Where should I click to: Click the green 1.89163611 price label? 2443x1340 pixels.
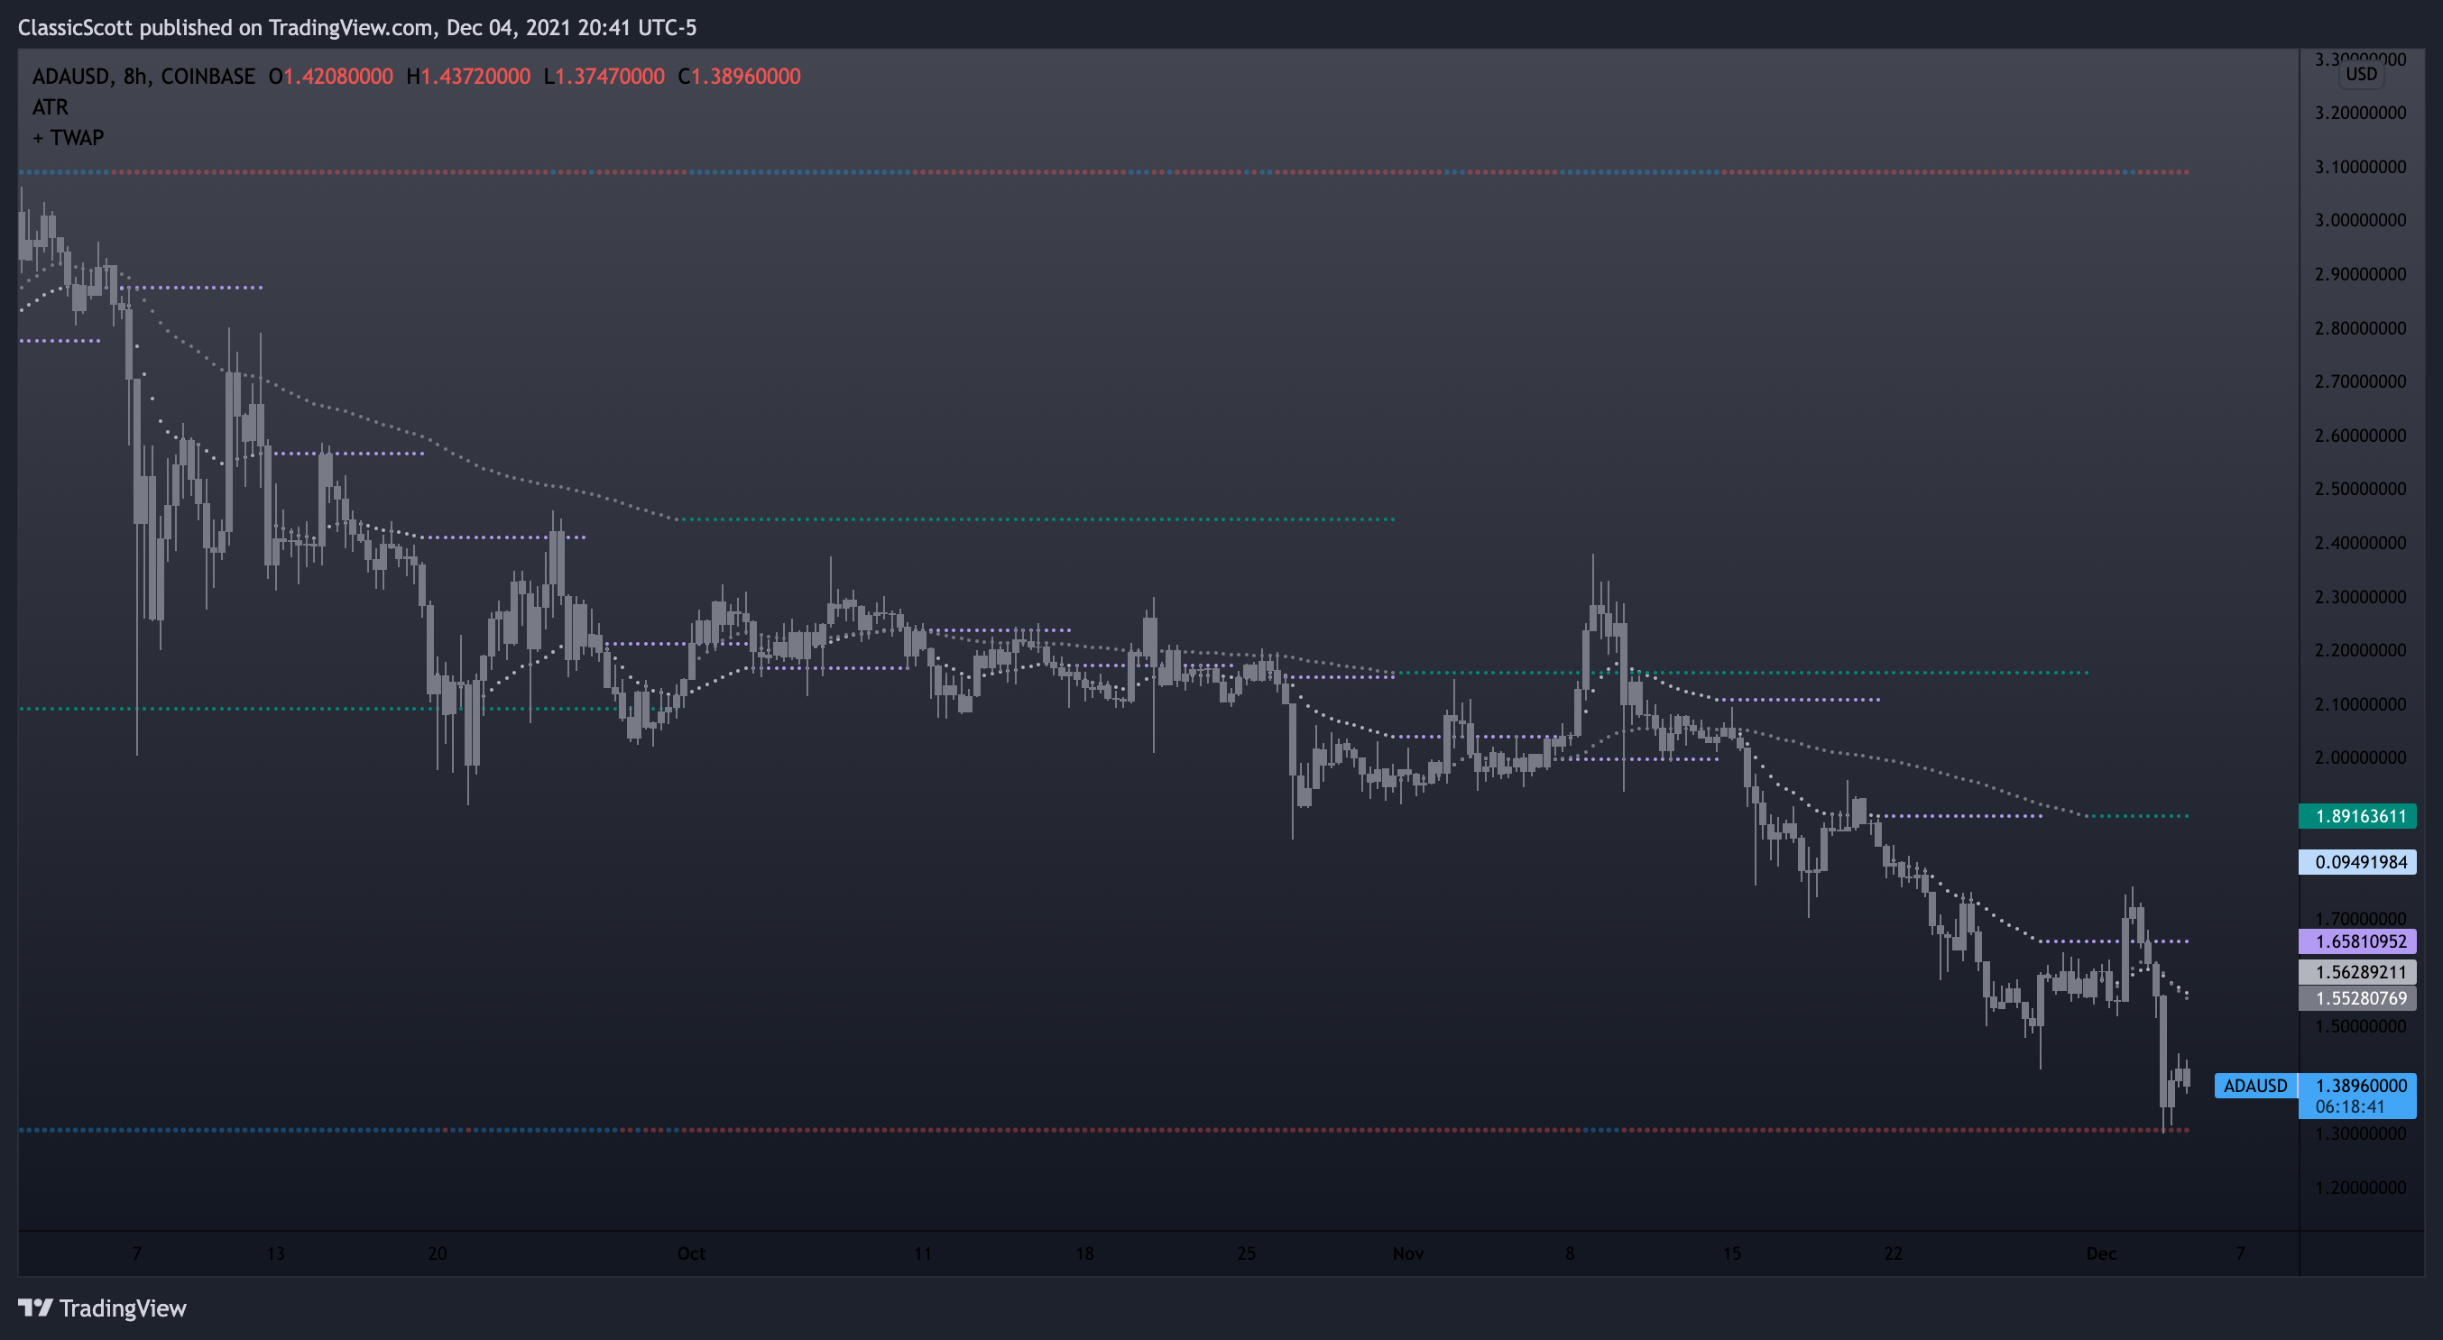click(x=2357, y=816)
